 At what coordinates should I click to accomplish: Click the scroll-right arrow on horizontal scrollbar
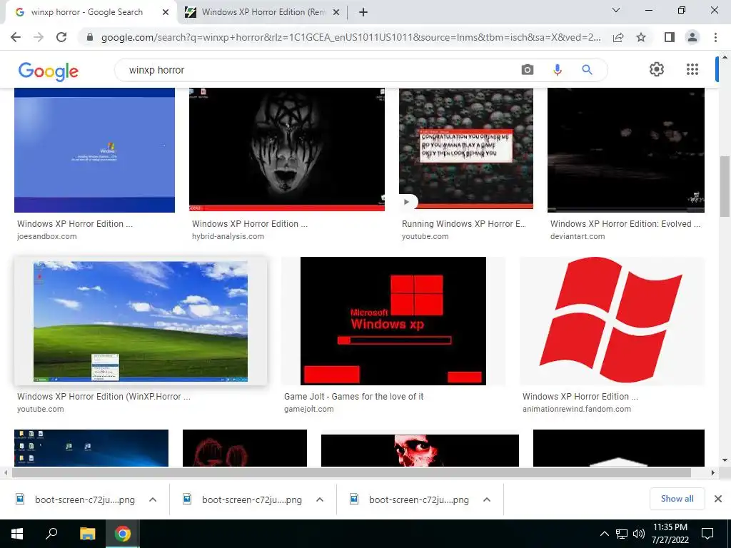(713, 472)
